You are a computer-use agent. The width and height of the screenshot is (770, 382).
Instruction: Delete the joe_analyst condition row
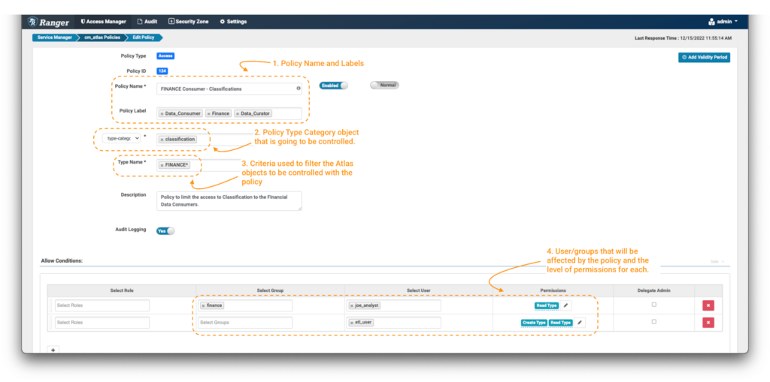708,305
